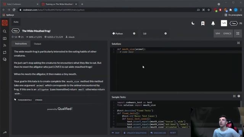Image resolution: width=244 pixels, height=137 pixels.
Task: Open the feed icon in the sidebar
Action: click(x=5, y=46)
